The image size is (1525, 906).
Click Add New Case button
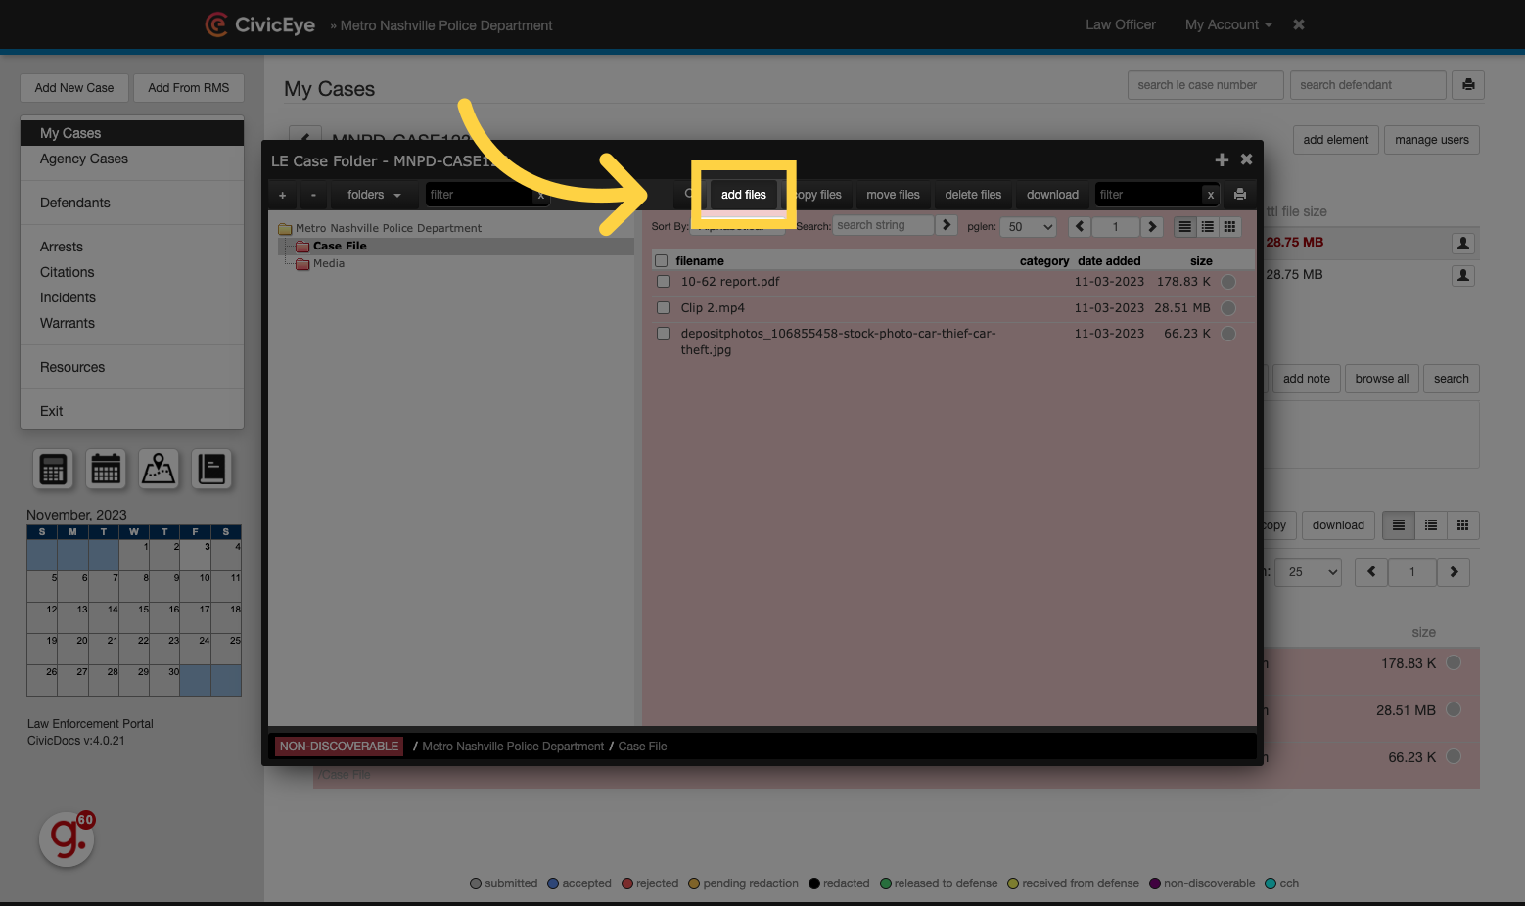click(x=74, y=88)
